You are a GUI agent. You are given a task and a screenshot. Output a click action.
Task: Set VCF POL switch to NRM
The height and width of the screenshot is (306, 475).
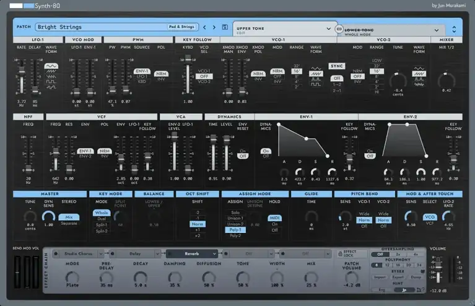click(105, 151)
